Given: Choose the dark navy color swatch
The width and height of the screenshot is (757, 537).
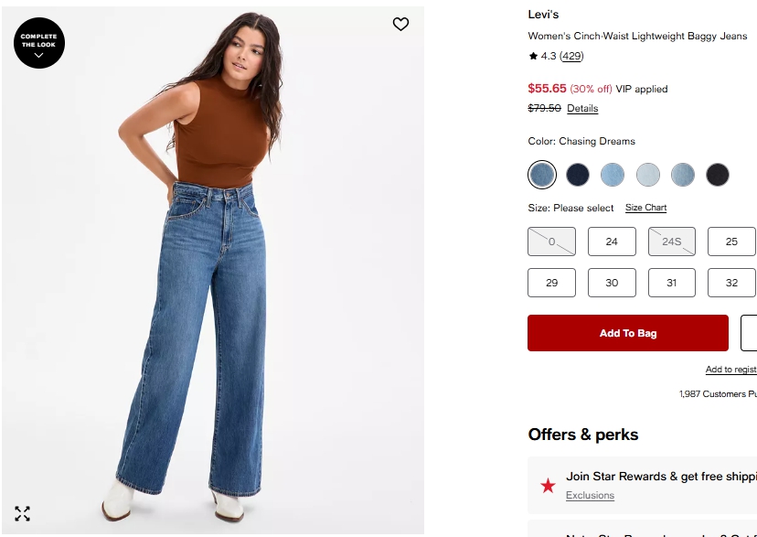Looking at the screenshot, I should point(578,175).
